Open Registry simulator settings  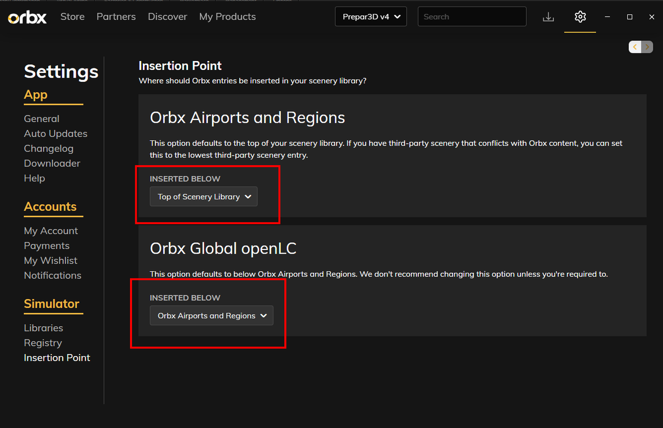[x=42, y=343]
